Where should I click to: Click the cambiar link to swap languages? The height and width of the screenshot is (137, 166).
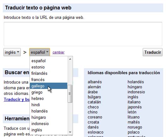pyautogui.click(x=58, y=52)
